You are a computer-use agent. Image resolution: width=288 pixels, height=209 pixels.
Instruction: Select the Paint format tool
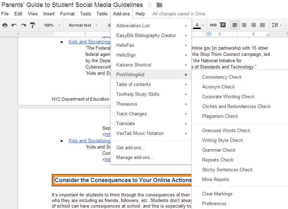(x=33, y=25)
